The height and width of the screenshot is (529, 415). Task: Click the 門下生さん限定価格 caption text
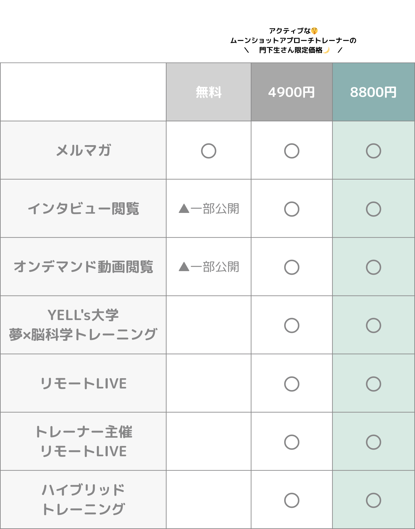290,50
